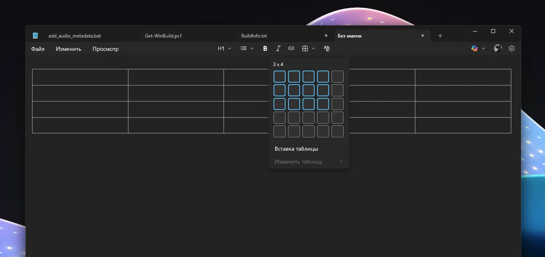545x257 pixels.
Task: Click the first cell of the document table
Action: (x=80, y=77)
